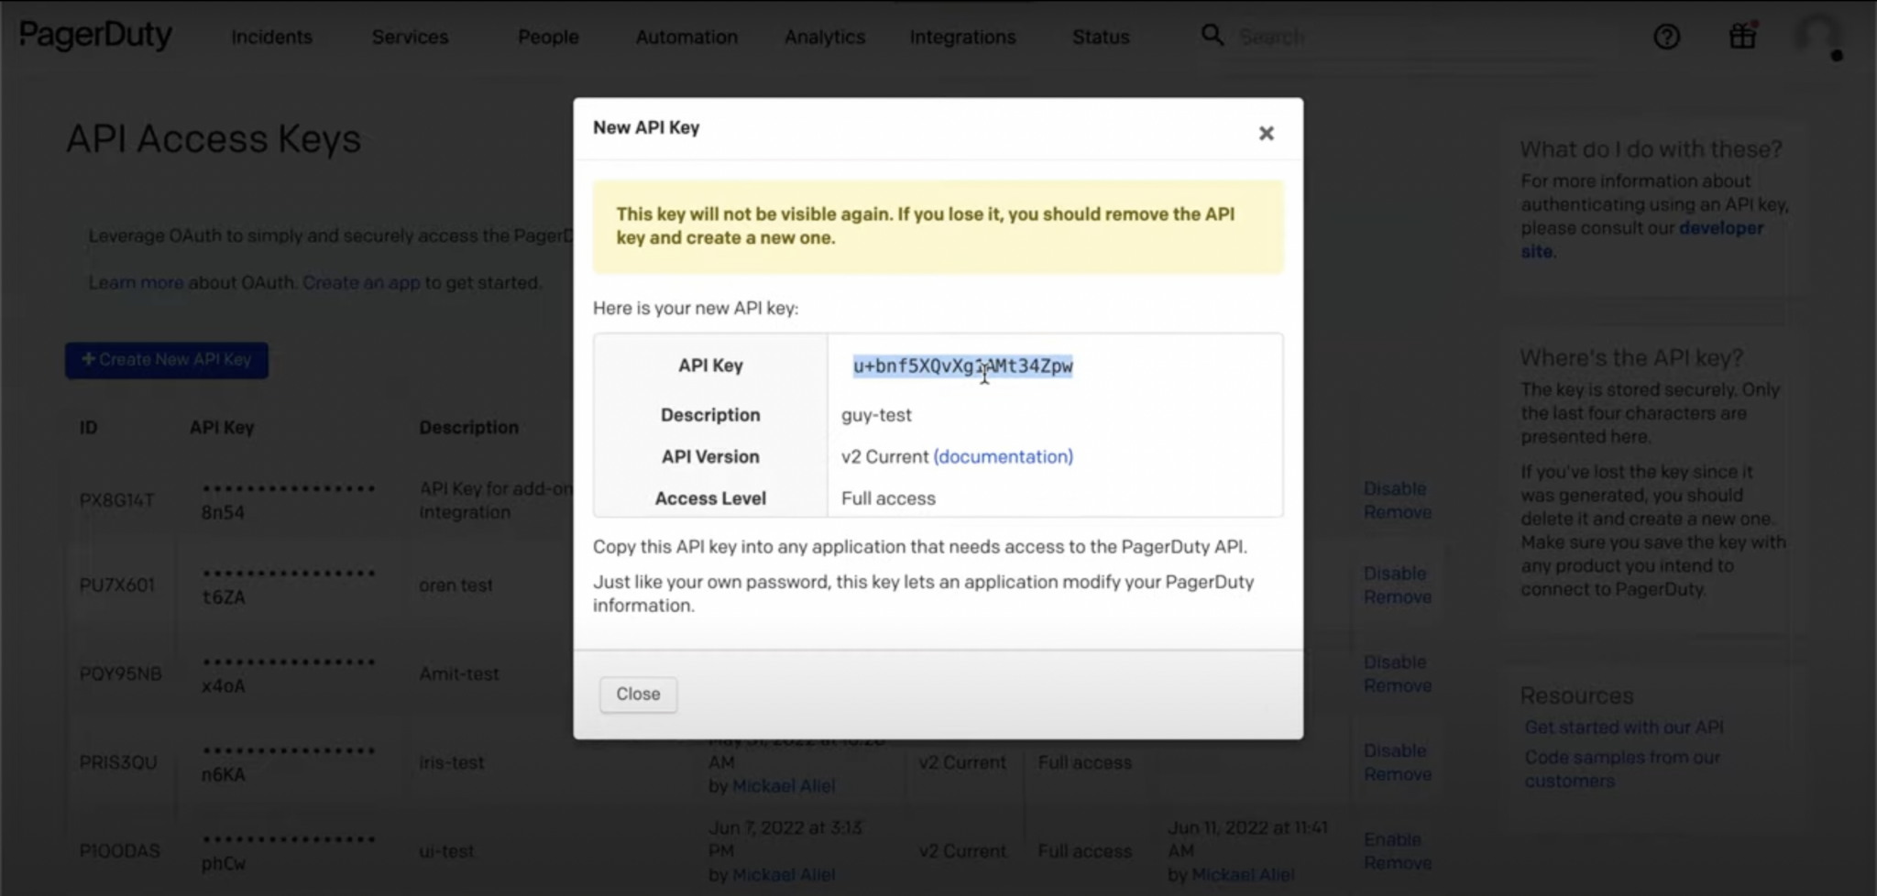
Task: Click the Close button in the dialog
Action: [x=638, y=694]
